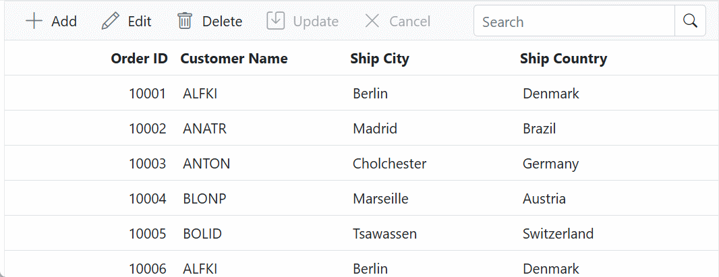Click the Delete trash can icon

click(x=185, y=21)
